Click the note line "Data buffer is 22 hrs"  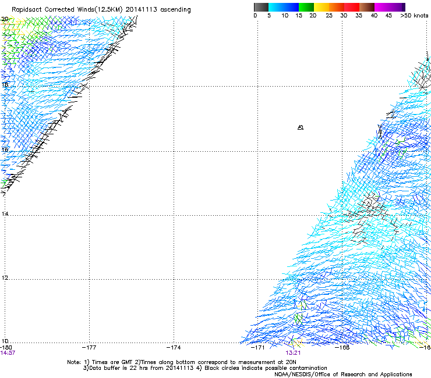click(205, 368)
